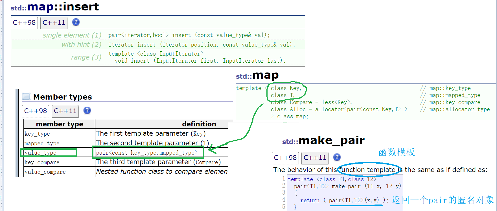Viewport: 497px width, 211px height.
Task: Click the 'member type' column header
Action: pyautogui.click(x=60, y=124)
